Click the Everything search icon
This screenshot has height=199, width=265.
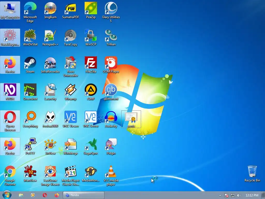pos(30,119)
